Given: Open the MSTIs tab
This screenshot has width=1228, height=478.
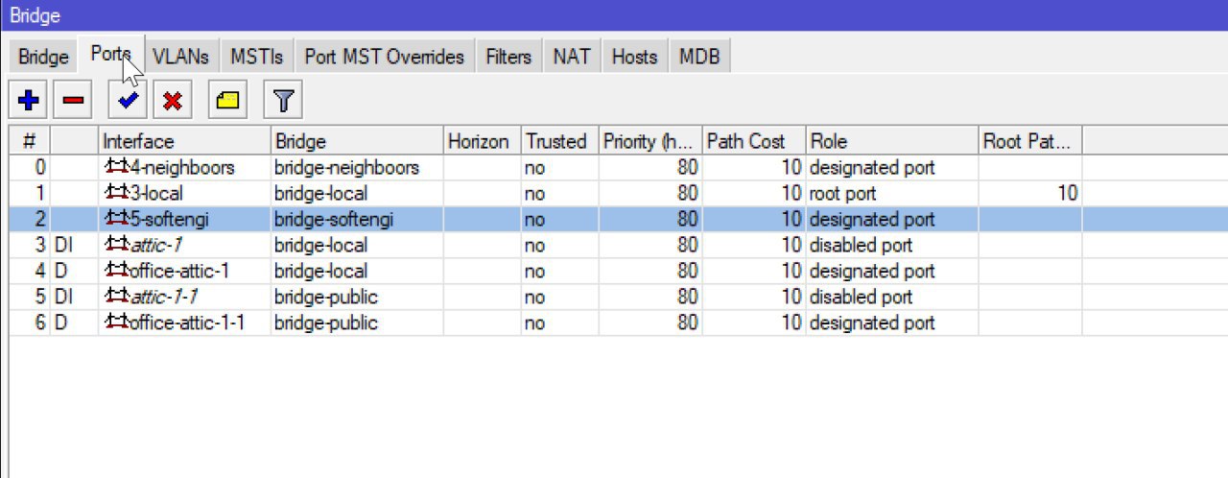Looking at the screenshot, I should tap(257, 57).
